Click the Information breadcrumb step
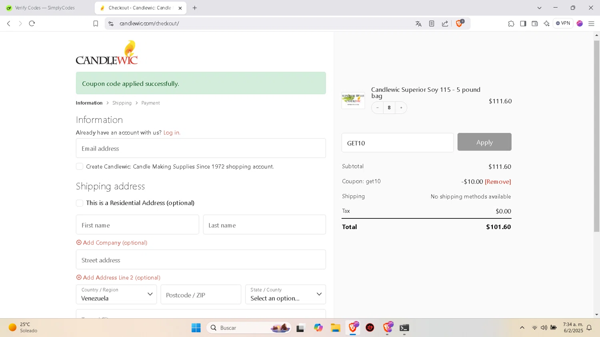The height and width of the screenshot is (337, 600). point(89,103)
